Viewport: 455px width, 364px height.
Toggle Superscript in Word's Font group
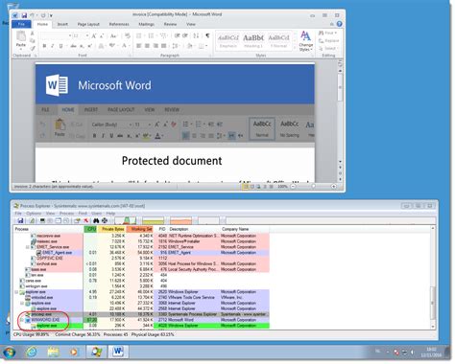pos(90,46)
